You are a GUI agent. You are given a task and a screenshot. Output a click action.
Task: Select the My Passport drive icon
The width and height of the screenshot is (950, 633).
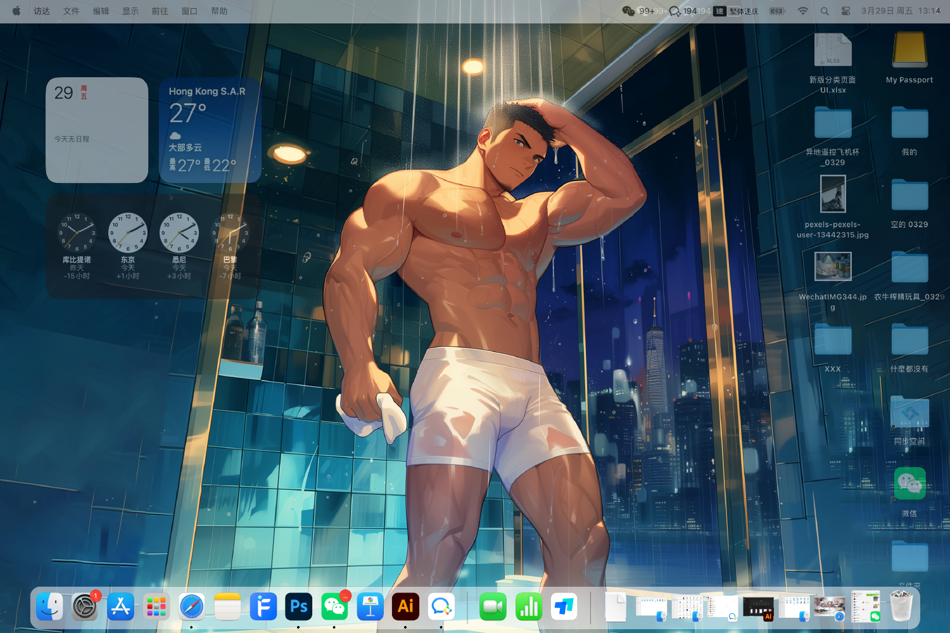point(909,51)
